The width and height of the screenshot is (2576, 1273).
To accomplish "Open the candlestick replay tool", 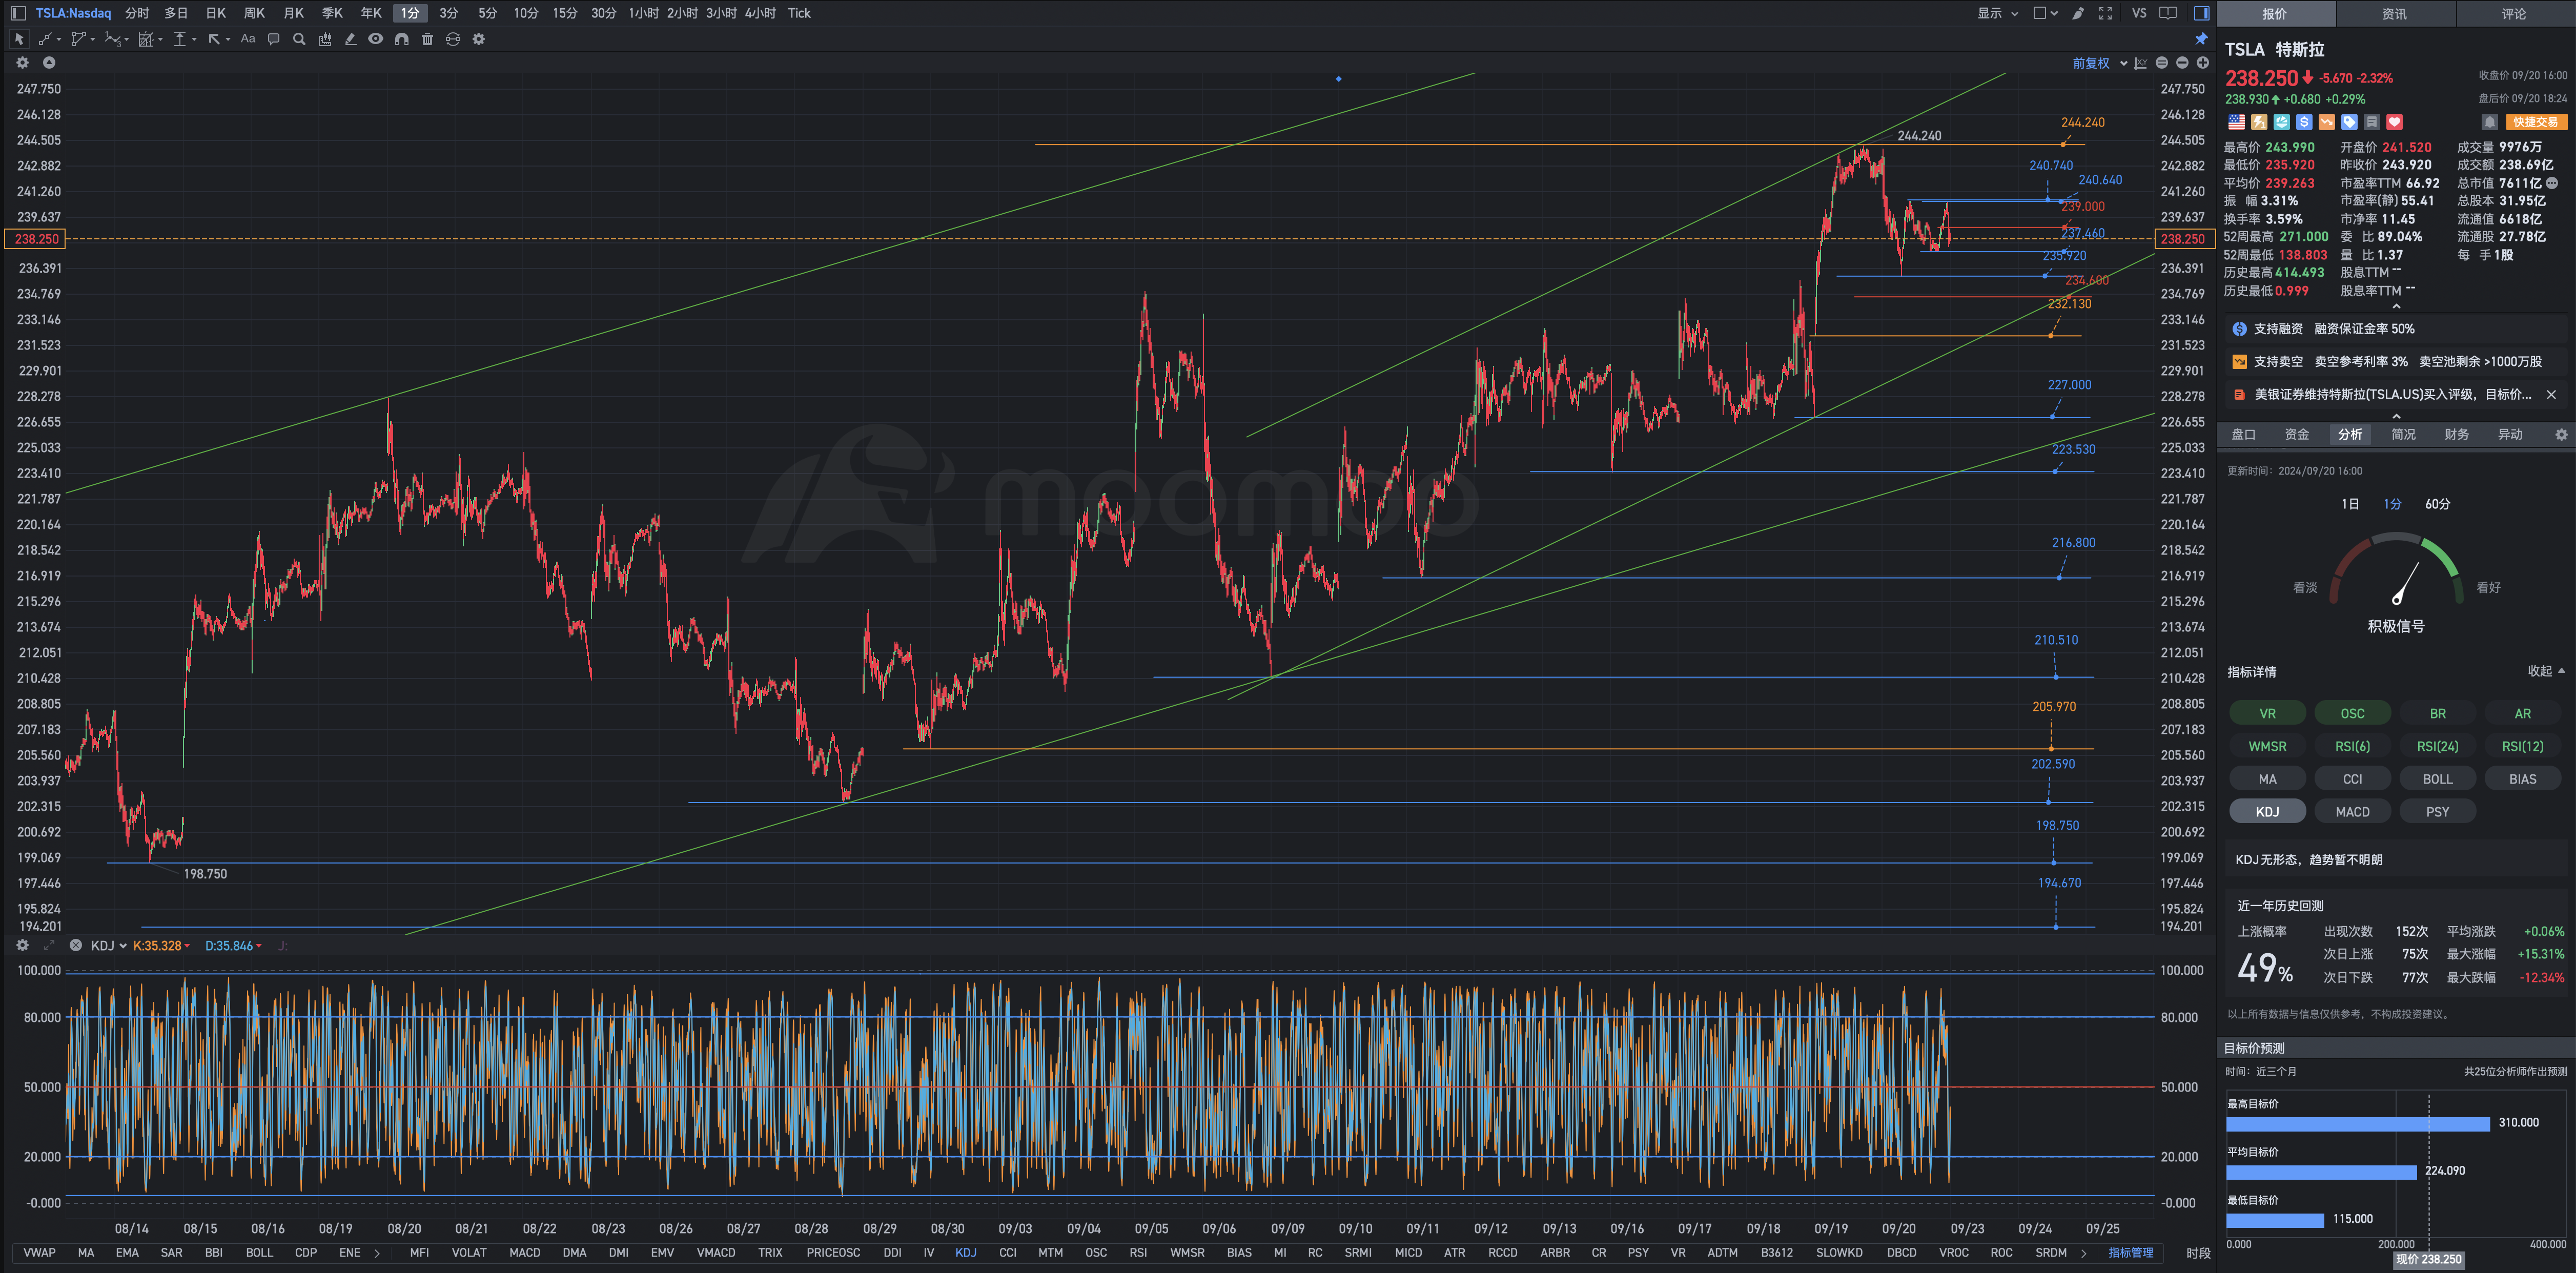I will tap(325, 39).
